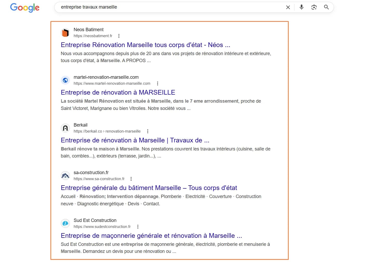Click the 'Sud Est Construction' site name
The image size is (389, 263).
95,220
